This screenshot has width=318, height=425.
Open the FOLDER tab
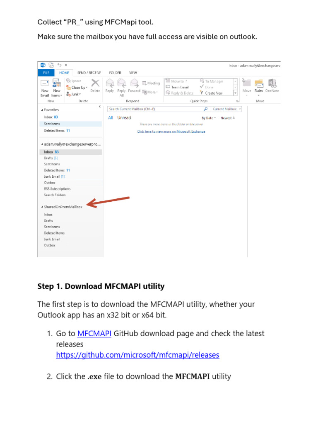coord(115,73)
